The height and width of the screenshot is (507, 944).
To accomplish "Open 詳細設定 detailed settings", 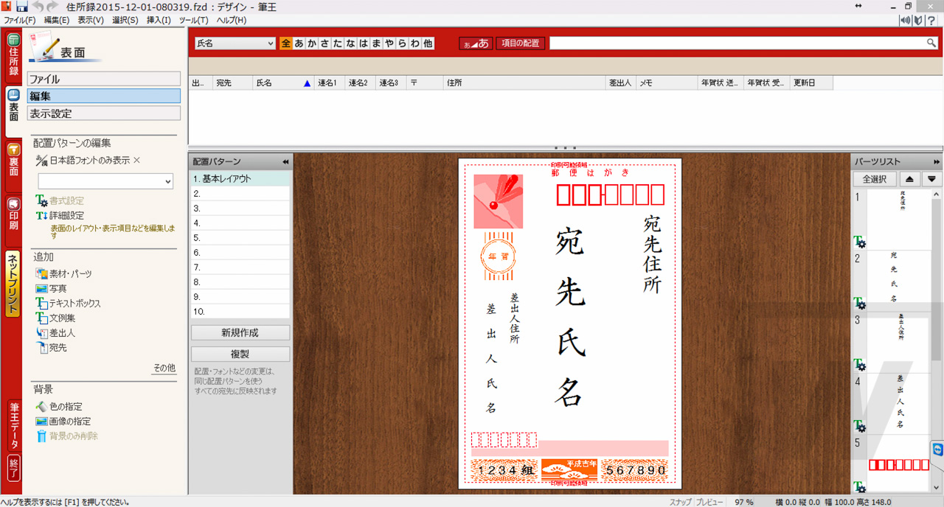I will (60, 216).
